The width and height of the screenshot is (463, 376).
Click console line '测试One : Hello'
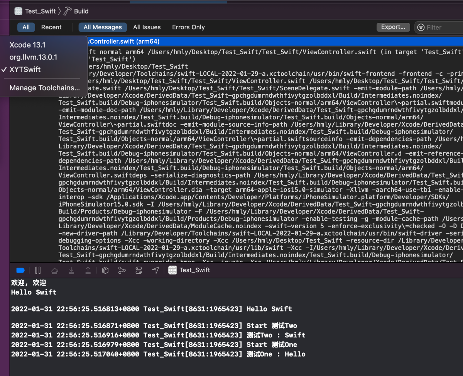pos(158,354)
